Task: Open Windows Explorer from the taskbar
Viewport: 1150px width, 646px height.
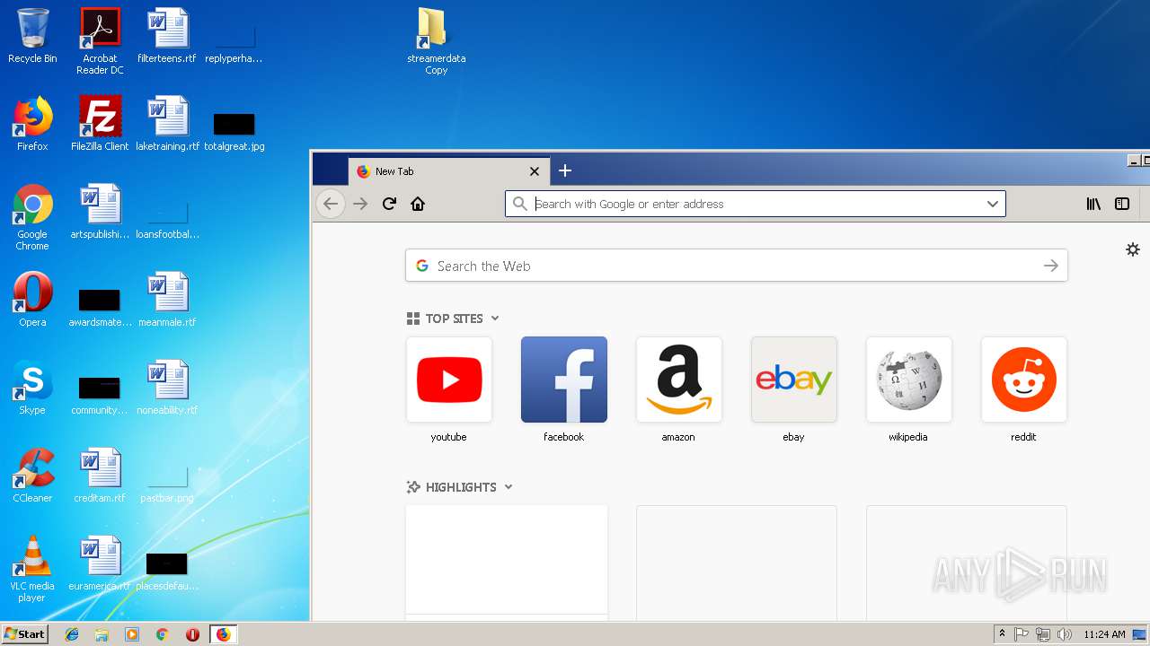Action: coord(102,634)
